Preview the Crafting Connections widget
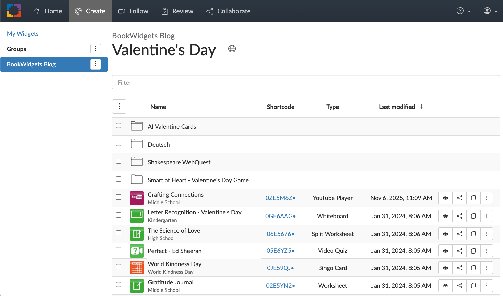This screenshot has width=503, height=296. pos(445,198)
